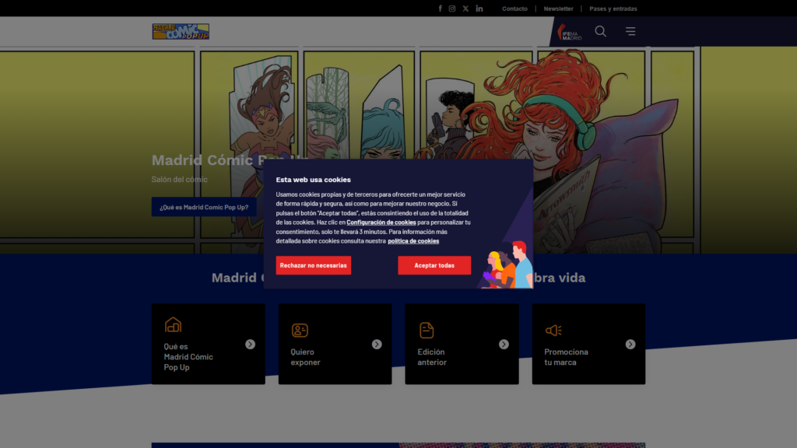Click the Madrid Cómic Pop Up logo

(181, 31)
